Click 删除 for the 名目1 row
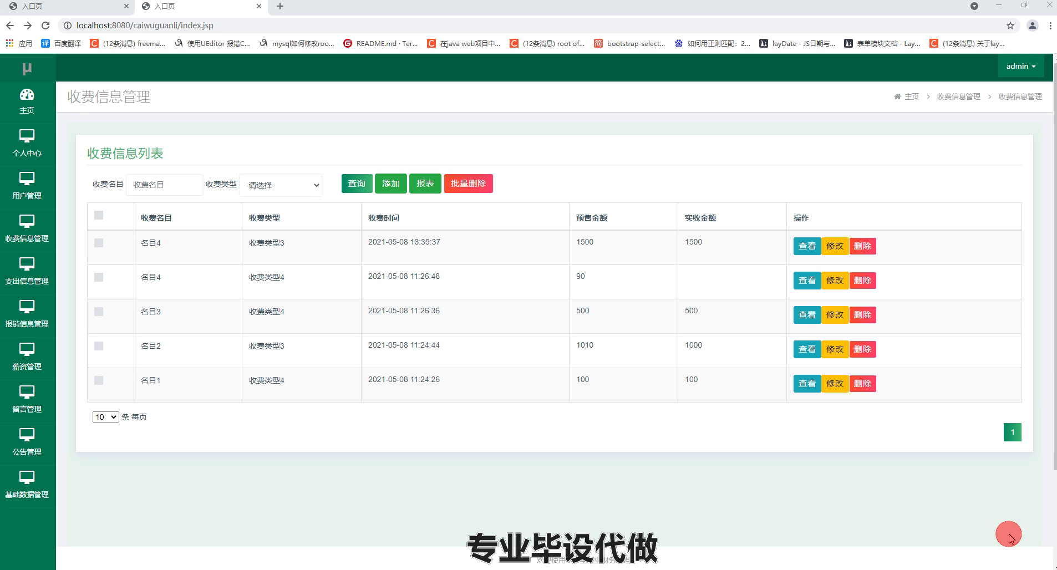The image size is (1057, 570). click(862, 384)
